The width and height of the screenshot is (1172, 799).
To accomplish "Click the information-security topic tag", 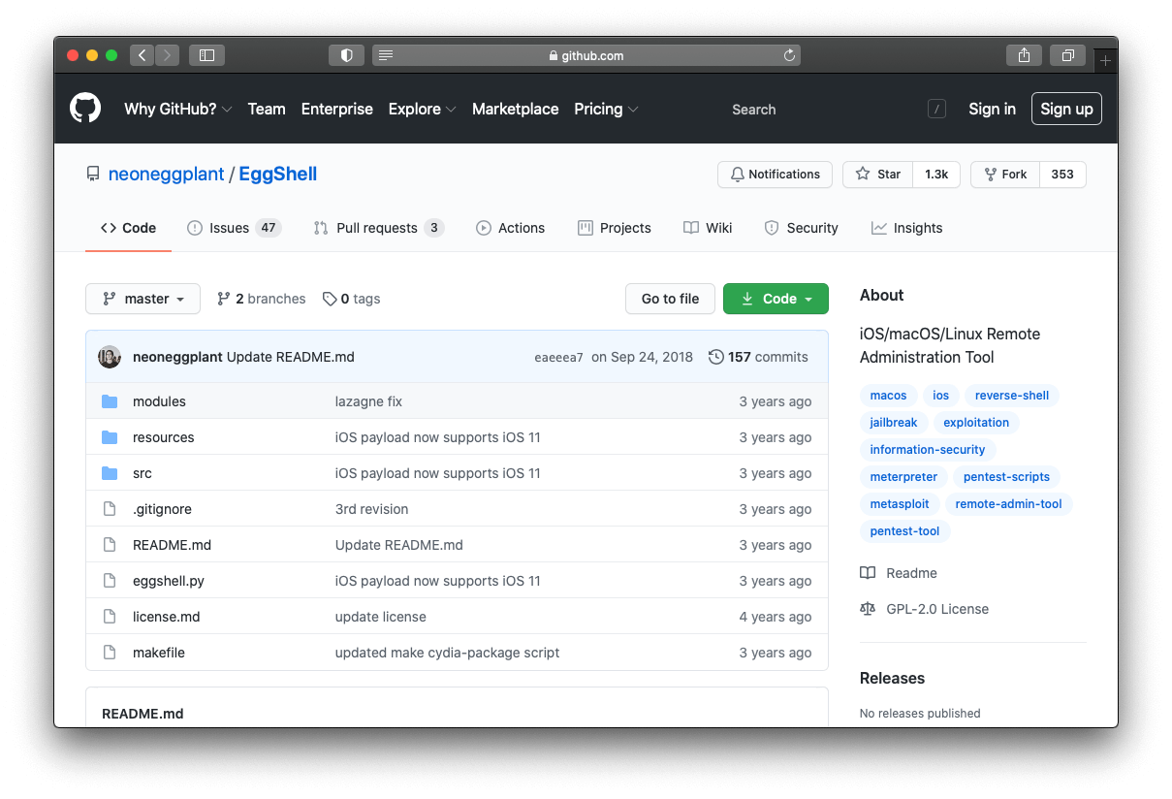I will (928, 450).
